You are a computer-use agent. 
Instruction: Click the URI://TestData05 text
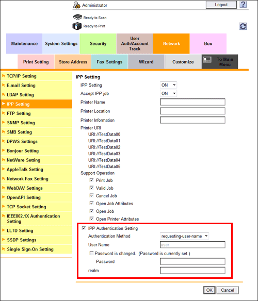tap(104, 166)
